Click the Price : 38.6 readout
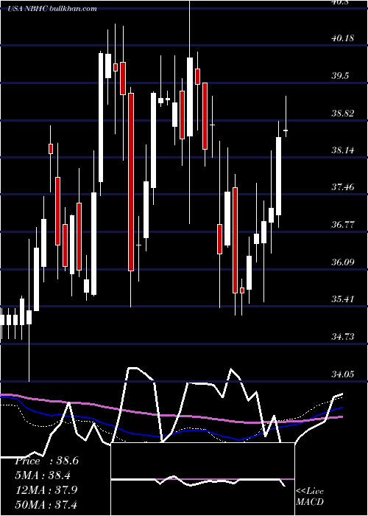Image resolution: width=368 pixels, height=516 pixels. click(46, 461)
